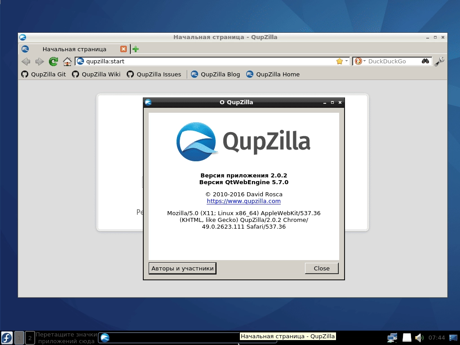460x345 pixels.
Task: Click the Начальная страница - QupZilla window title
Action: (226, 37)
